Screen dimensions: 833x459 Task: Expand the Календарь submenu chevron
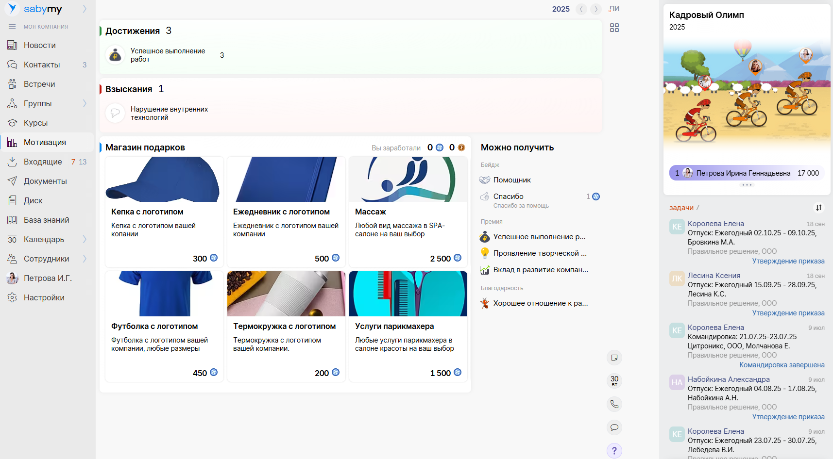[85, 239]
